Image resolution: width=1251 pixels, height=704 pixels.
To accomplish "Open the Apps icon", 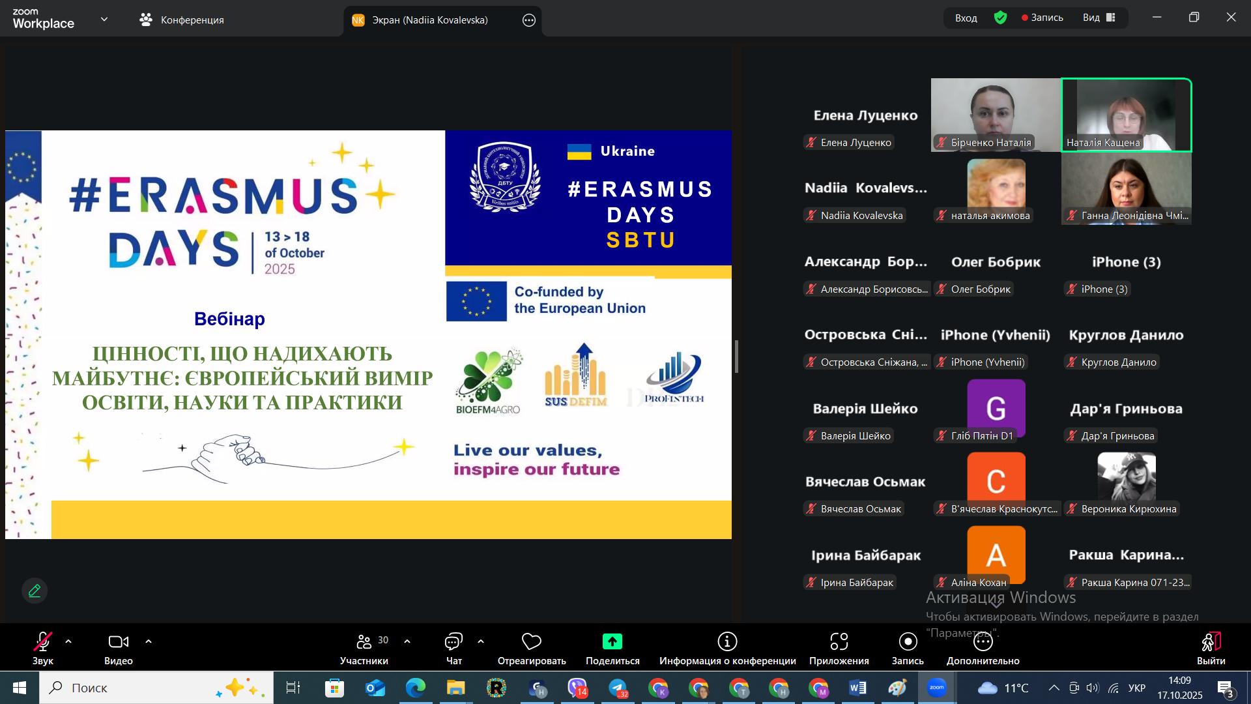I will click(x=839, y=642).
